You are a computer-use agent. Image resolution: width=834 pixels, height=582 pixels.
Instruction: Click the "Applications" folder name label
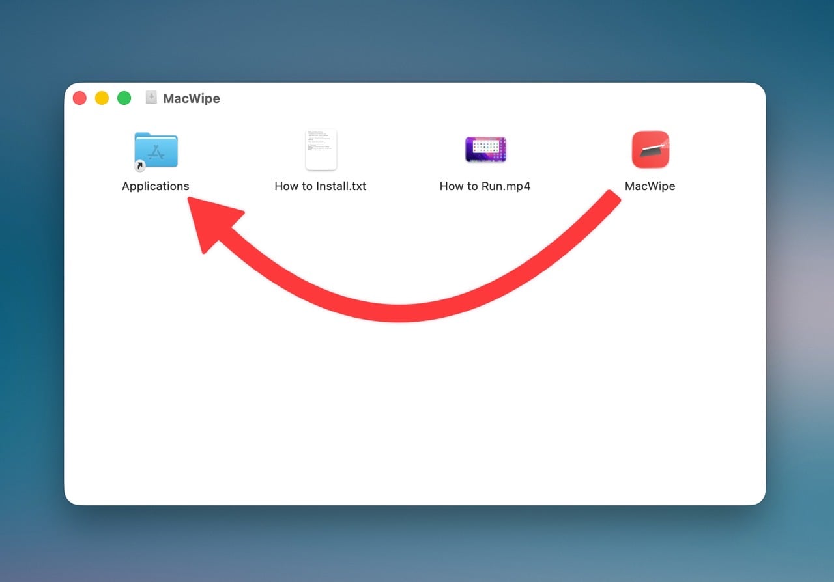click(156, 186)
